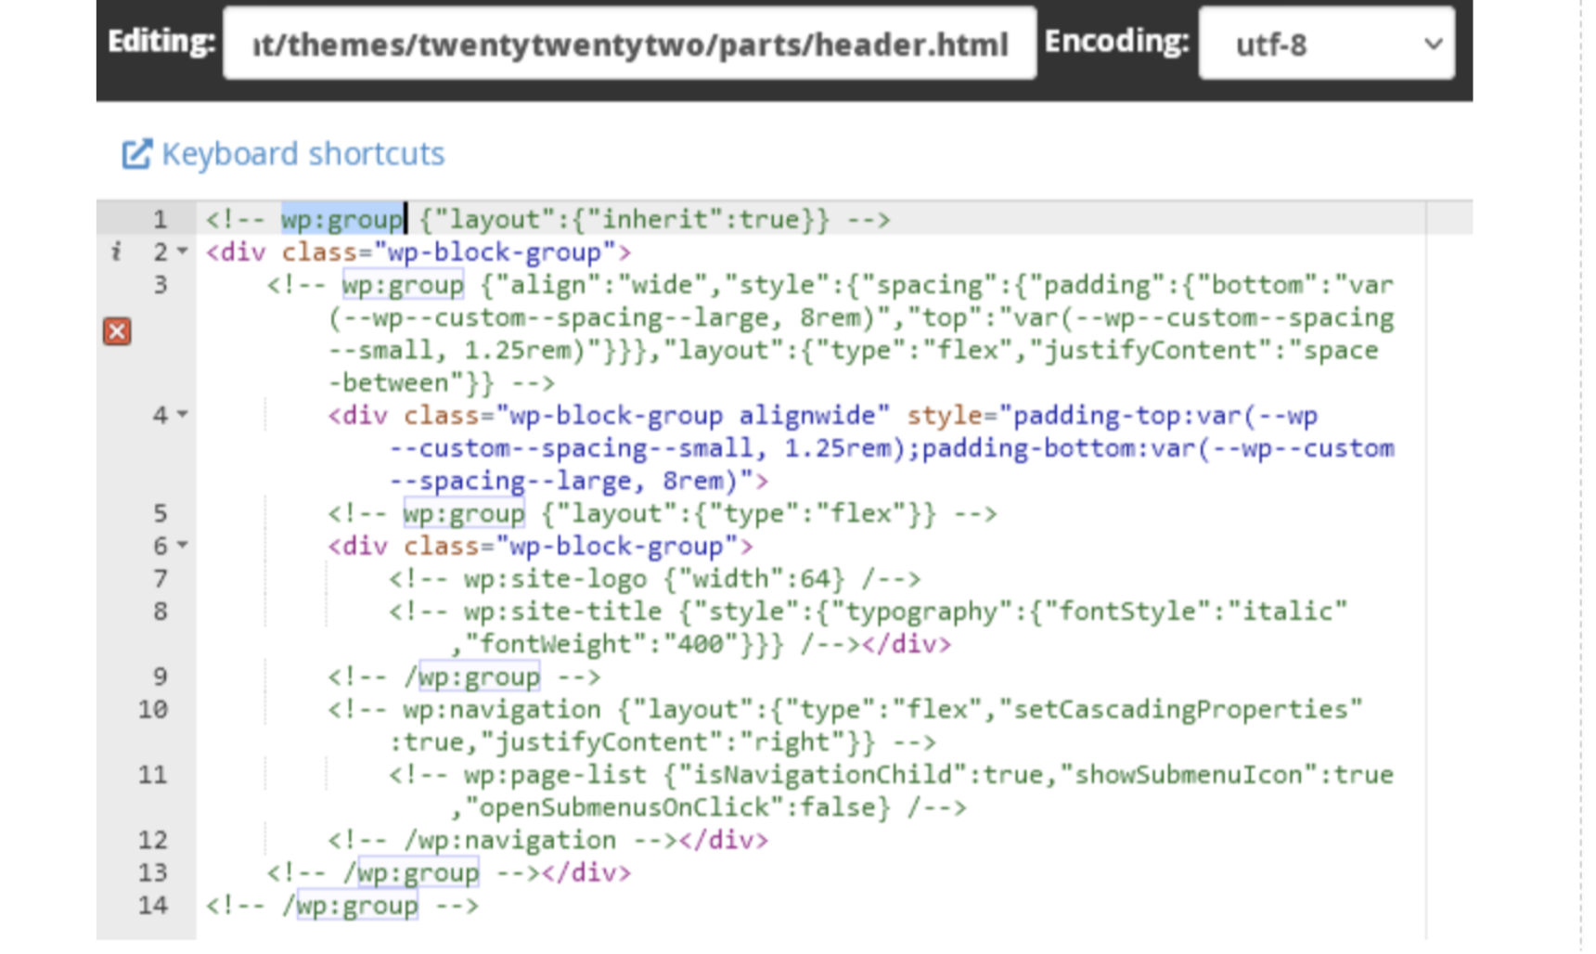Click the info annotation icon beside line 2
1596x954 pixels.
click(116, 251)
